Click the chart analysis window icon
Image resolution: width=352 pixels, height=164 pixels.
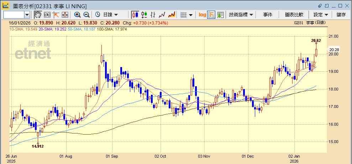click(x=6, y=5)
